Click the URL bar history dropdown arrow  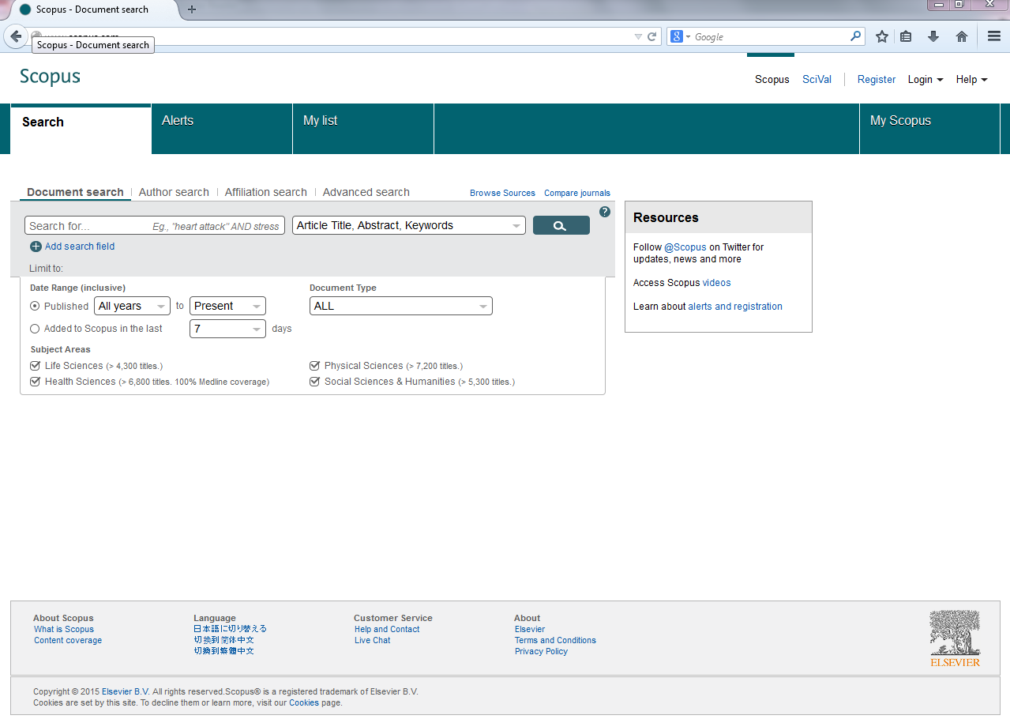638,36
